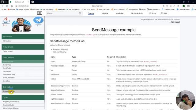196x110 pixels.
Task: Open the YouTube bookmark
Action: click(11, 9)
